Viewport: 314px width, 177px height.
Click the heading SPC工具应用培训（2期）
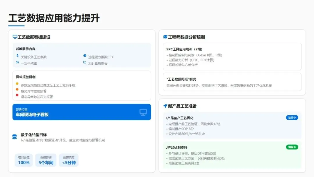[184, 49]
